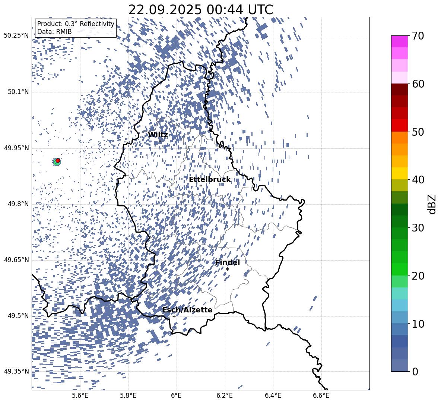This screenshot has height=403, width=441.
Task: Click the 6.4°E longitude label
Action: click(273, 396)
